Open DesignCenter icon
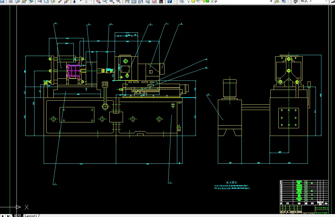The image size is (335, 217). (134, 1)
